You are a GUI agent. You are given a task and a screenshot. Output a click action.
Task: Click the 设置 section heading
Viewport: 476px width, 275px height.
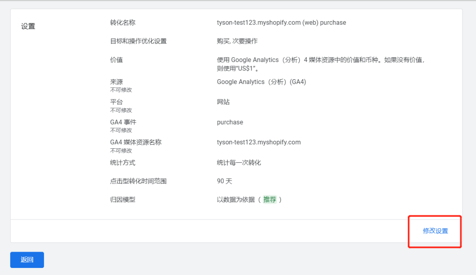click(28, 26)
